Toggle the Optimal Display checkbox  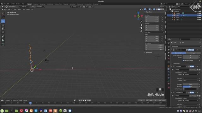[x=183, y=60]
